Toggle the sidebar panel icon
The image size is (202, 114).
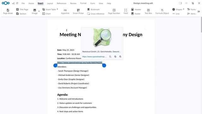pos(180,3)
